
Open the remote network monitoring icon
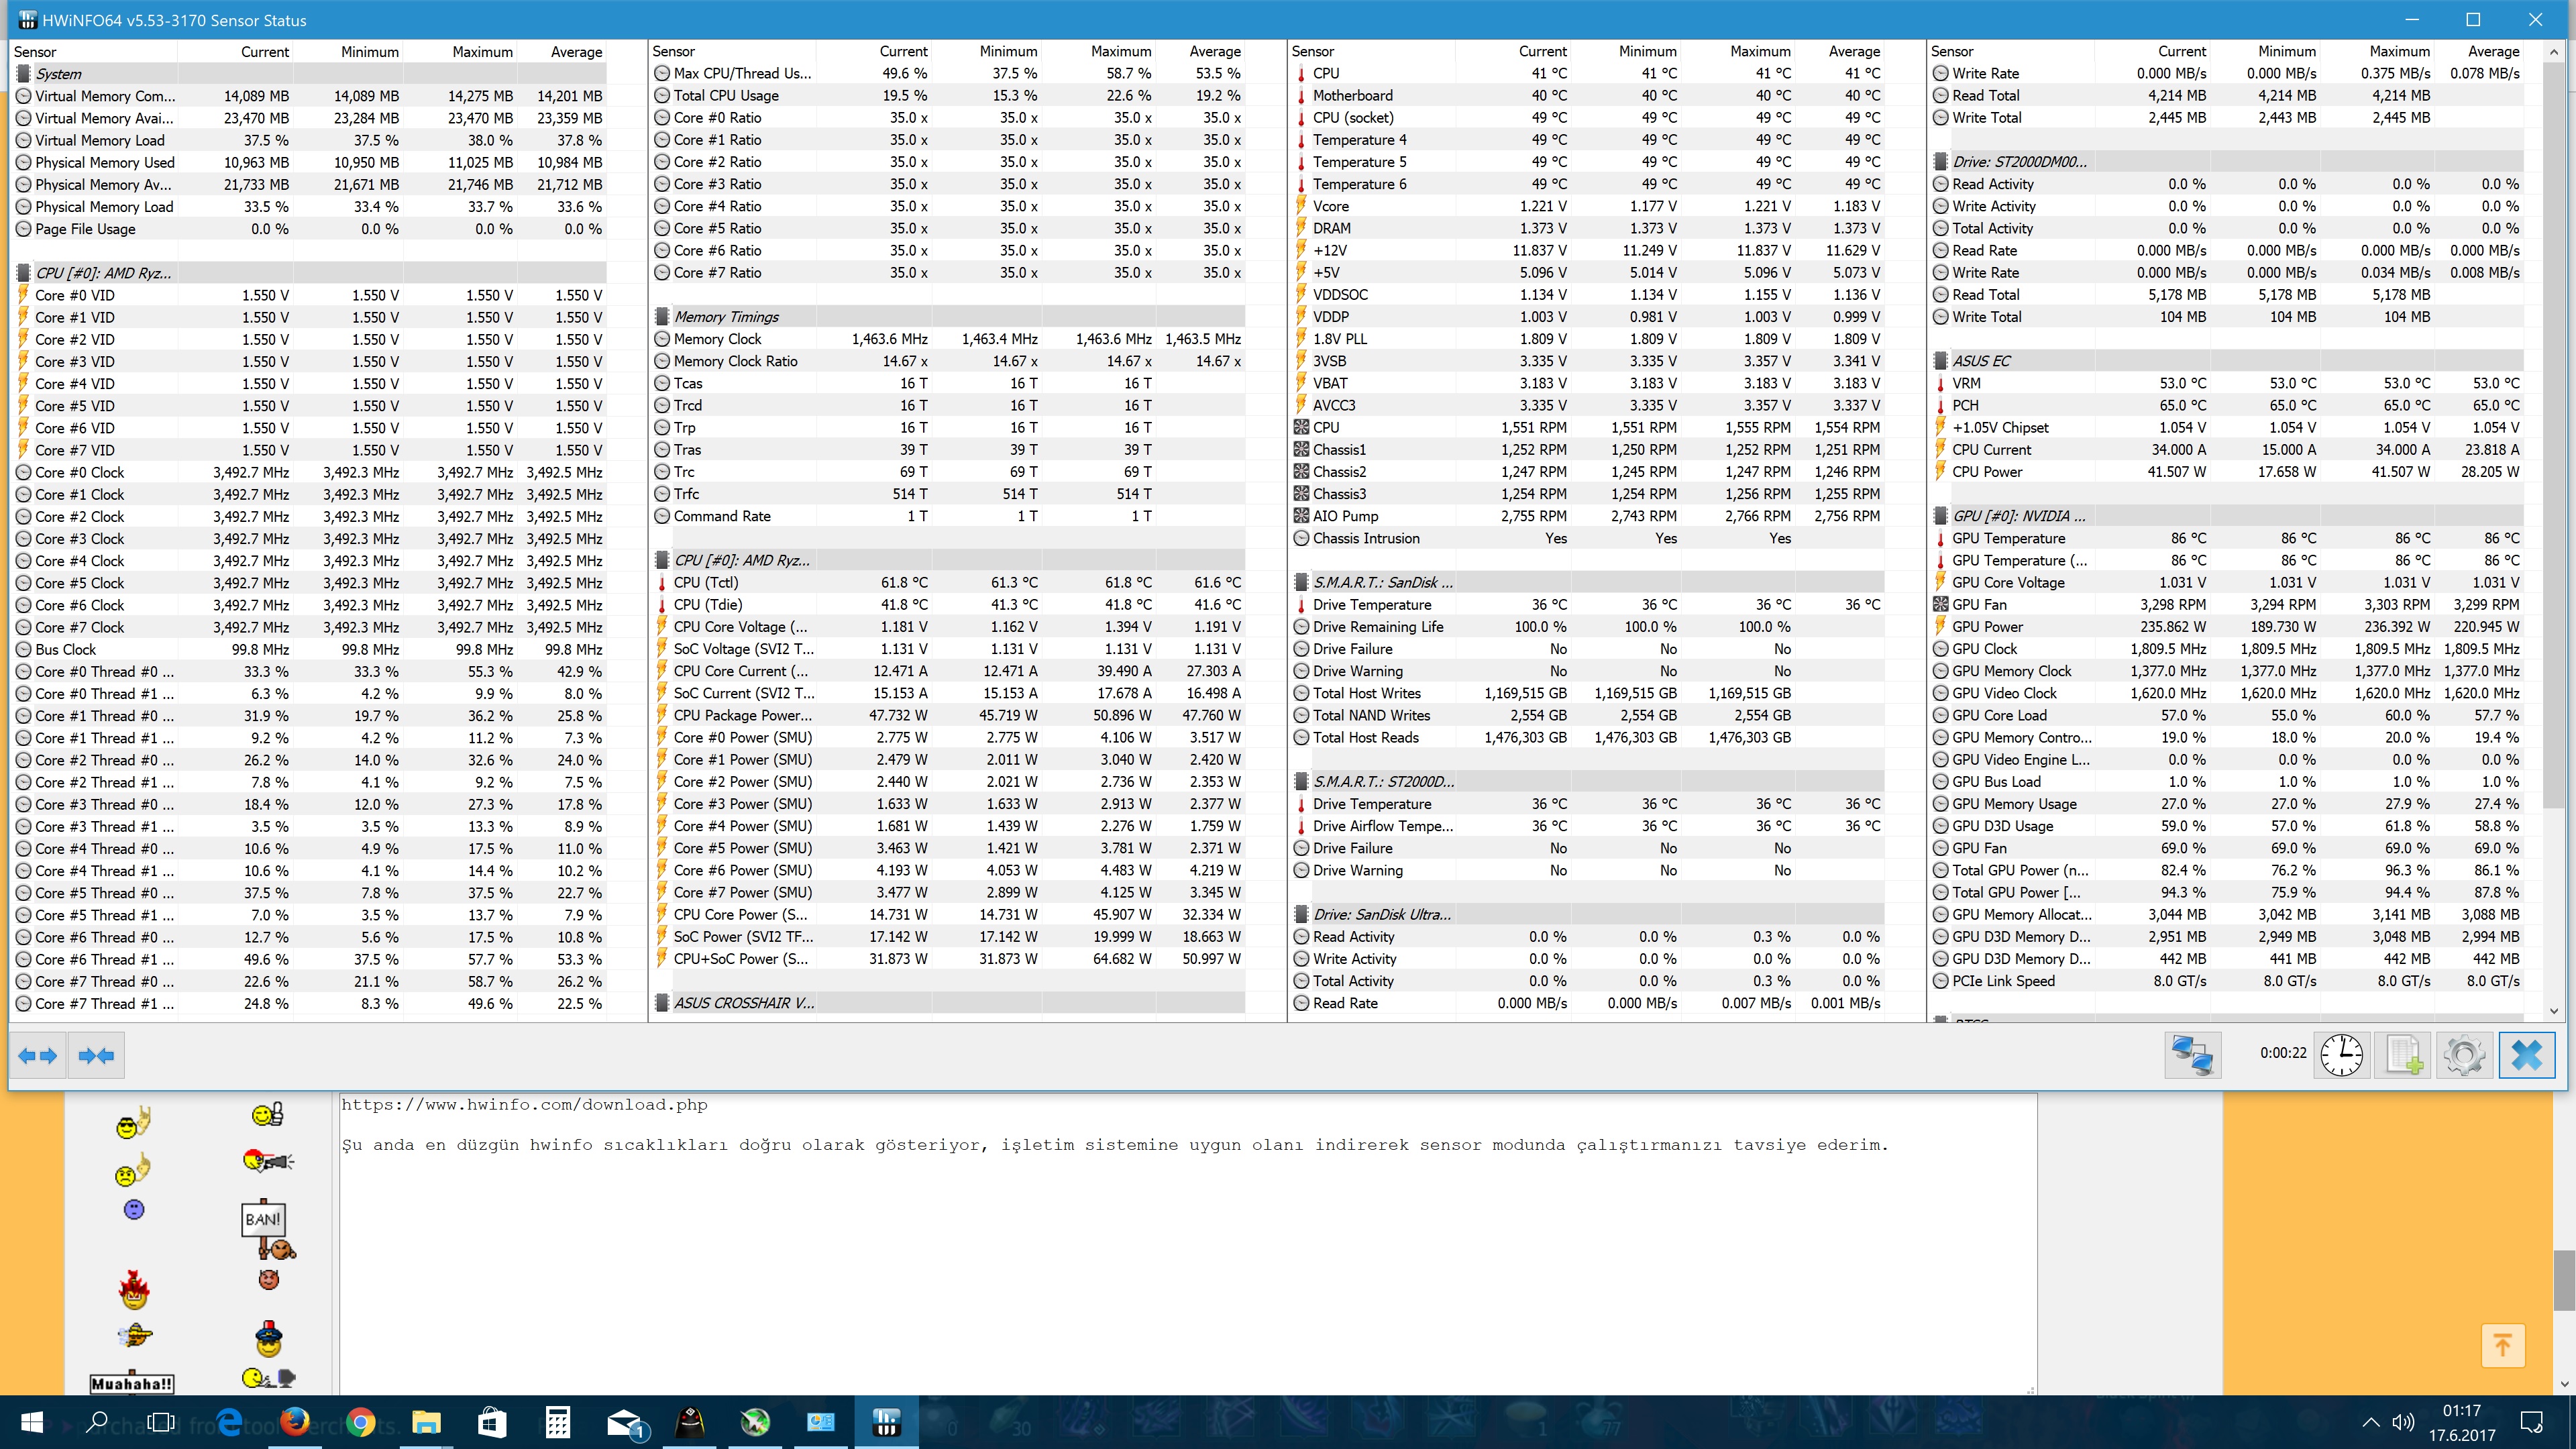point(2192,1055)
